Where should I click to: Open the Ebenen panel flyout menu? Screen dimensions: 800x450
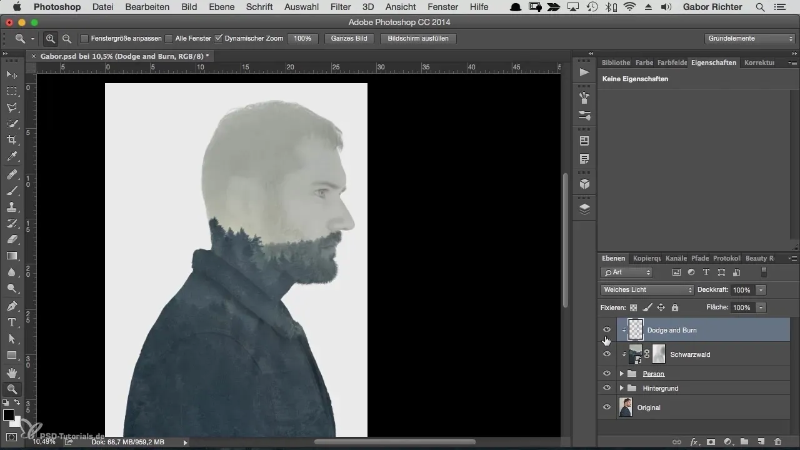click(x=792, y=258)
